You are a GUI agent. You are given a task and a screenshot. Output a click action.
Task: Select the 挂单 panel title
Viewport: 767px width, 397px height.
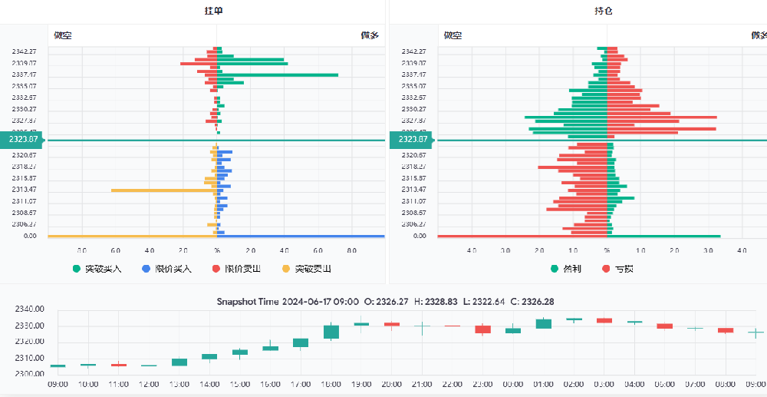point(213,11)
